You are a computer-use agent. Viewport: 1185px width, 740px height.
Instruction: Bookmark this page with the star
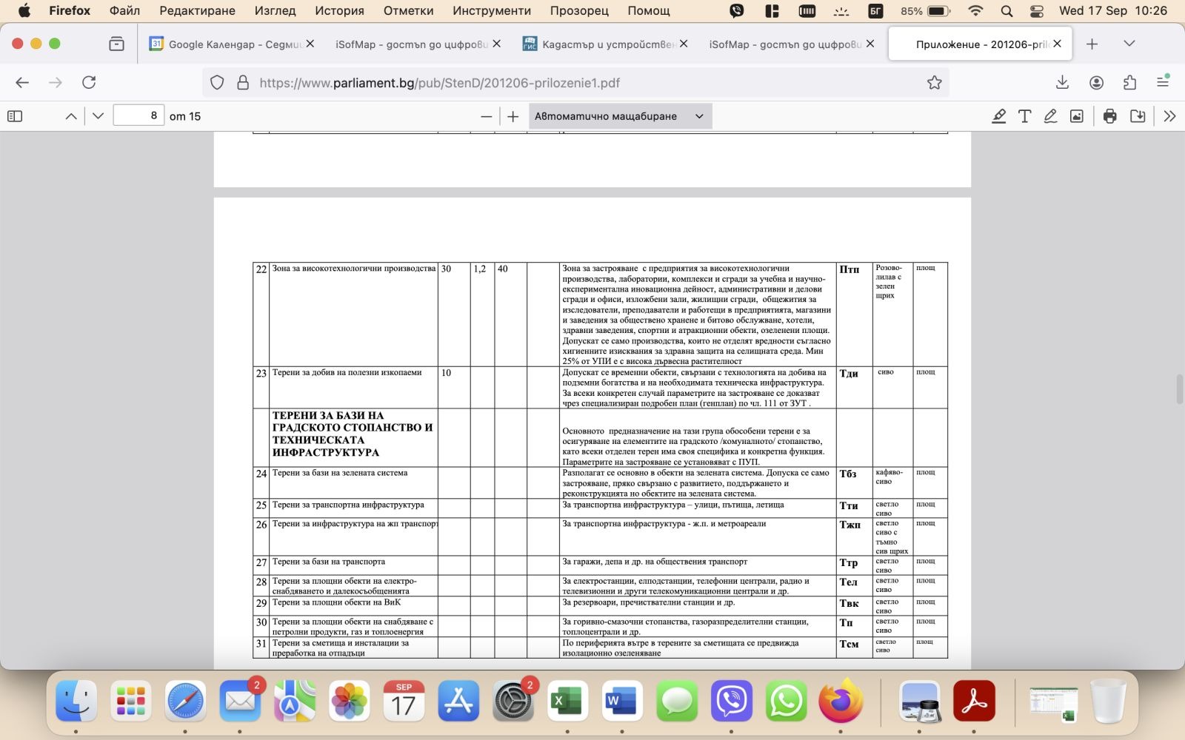pos(934,83)
